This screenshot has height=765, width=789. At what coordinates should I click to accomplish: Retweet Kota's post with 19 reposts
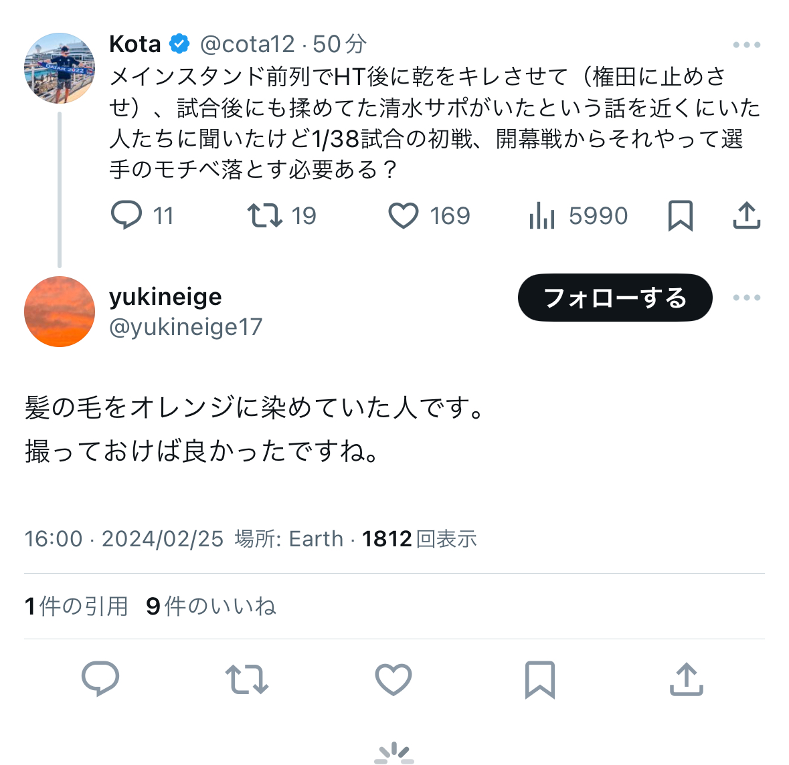[265, 215]
